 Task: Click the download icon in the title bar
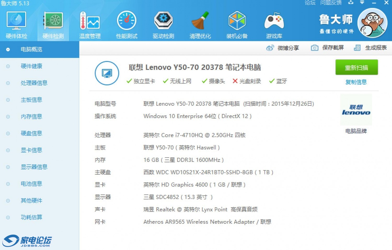(351, 3)
